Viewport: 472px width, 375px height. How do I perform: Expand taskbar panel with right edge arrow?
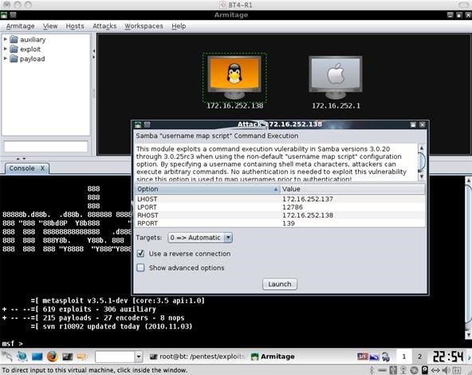pyautogui.click(x=470, y=357)
